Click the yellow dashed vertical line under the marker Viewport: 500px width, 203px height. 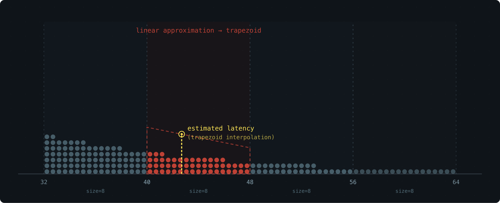point(182,155)
